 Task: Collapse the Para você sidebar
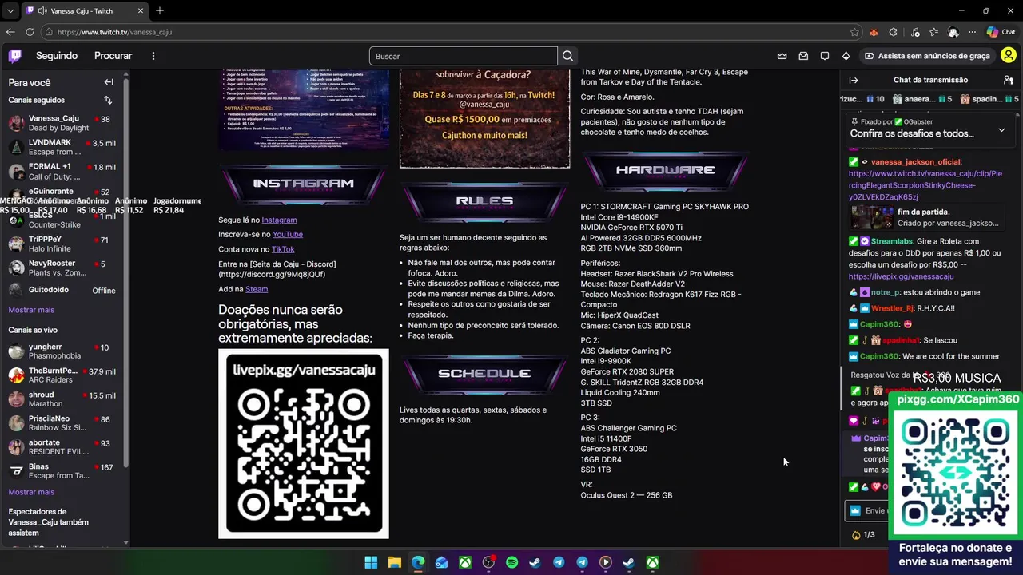point(109,82)
